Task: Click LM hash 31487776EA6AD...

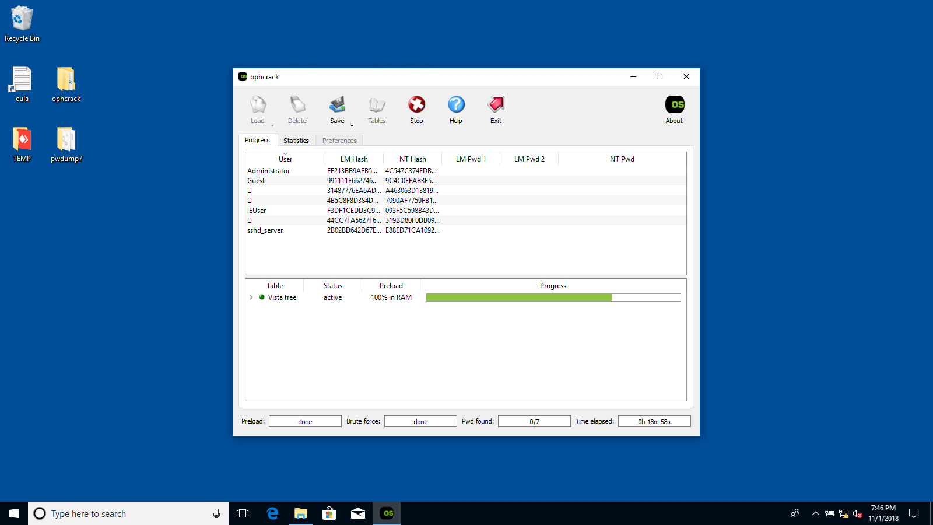Action: 354,191
